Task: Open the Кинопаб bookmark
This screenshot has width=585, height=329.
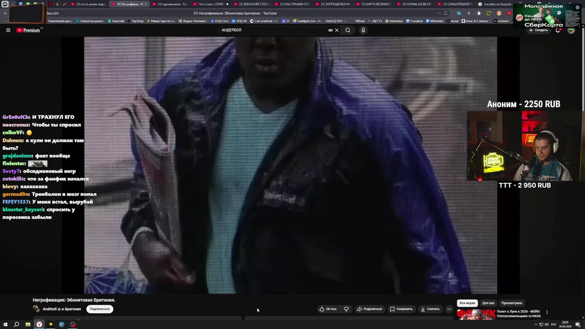Action: (116, 21)
